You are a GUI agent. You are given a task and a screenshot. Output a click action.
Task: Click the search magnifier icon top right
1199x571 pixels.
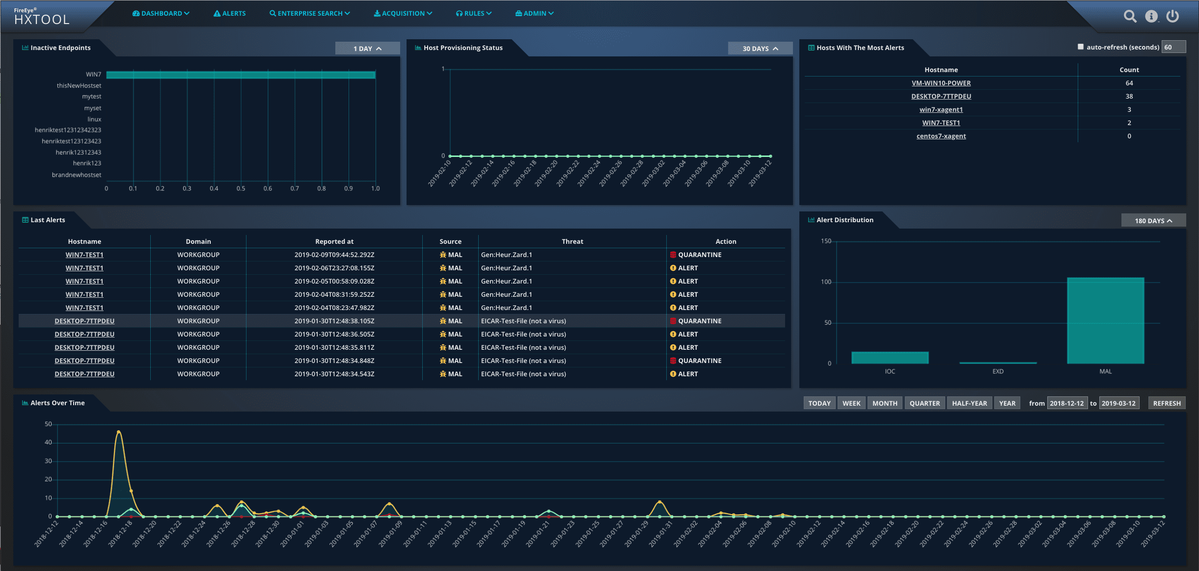tap(1130, 16)
